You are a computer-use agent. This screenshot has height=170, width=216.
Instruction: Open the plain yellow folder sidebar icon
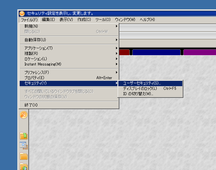point(24,156)
